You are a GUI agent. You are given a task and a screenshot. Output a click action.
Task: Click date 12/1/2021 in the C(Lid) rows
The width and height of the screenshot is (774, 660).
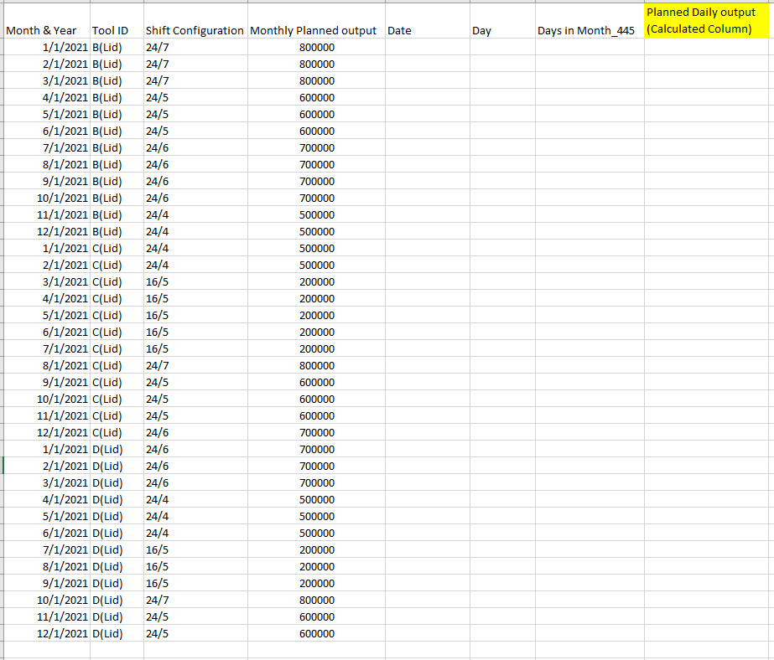click(47, 433)
